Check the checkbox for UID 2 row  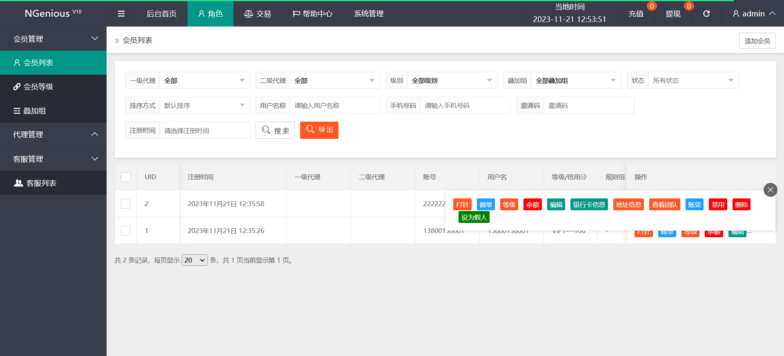point(126,204)
